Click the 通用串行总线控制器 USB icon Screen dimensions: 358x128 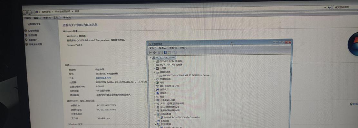click(158, 110)
